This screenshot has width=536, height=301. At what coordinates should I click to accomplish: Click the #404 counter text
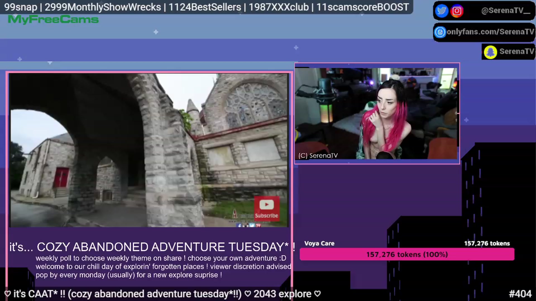(520, 294)
